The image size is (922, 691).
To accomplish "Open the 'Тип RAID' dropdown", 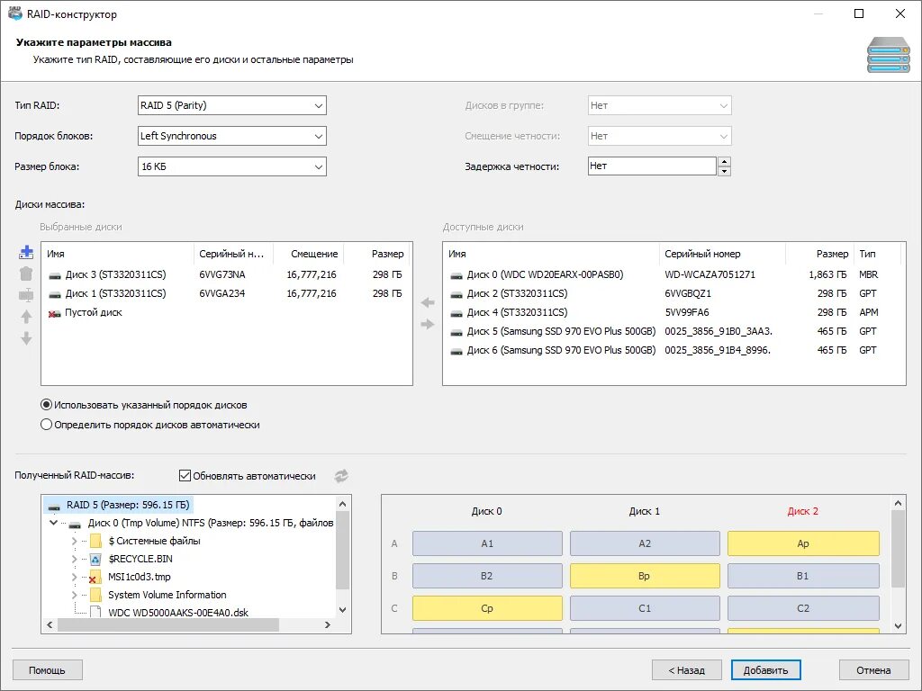I will pyautogui.click(x=231, y=106).
